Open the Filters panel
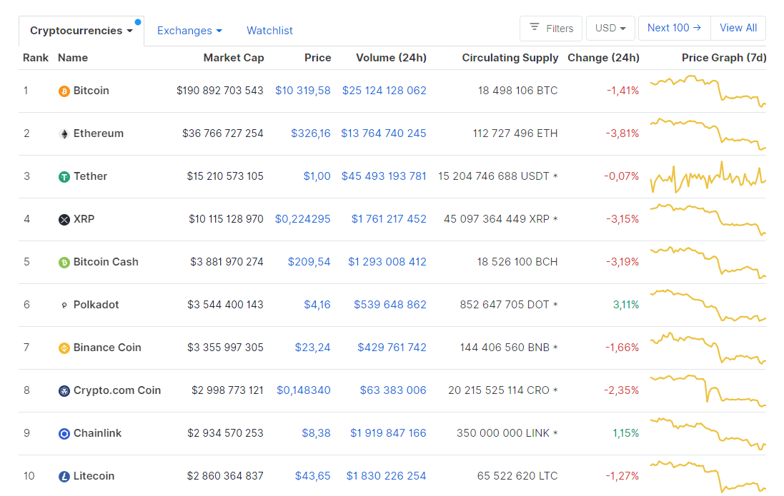The image size is (784, 496). click(551, 29)
